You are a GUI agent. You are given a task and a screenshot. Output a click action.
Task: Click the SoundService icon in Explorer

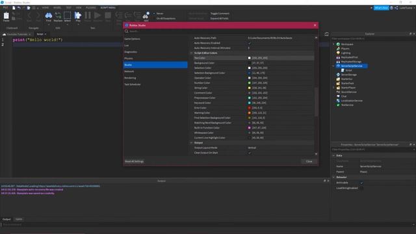pos(338,92)
